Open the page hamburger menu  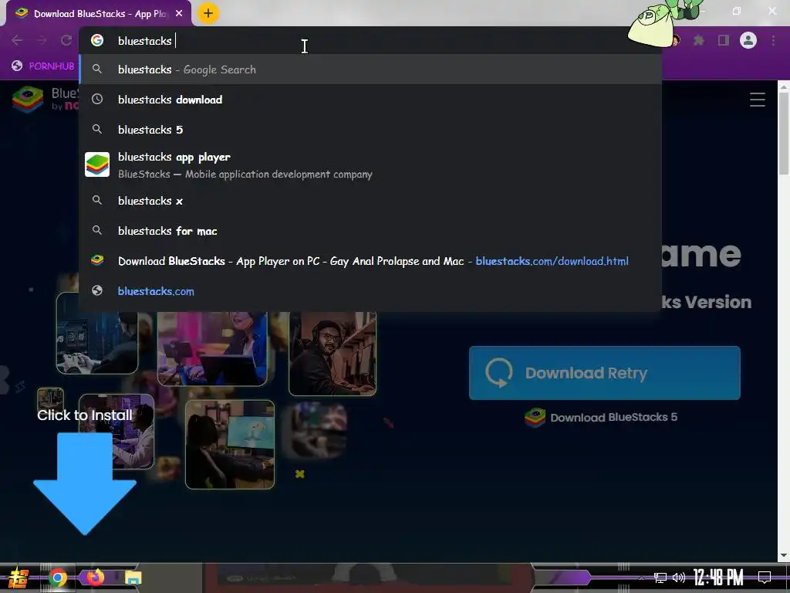[758, 100]
